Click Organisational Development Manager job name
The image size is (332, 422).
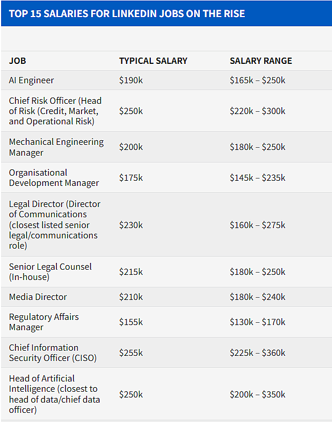(54, 177)
